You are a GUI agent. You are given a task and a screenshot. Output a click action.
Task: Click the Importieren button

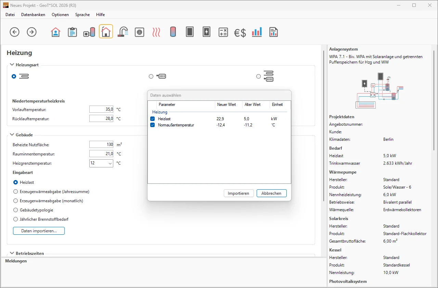[x=239, y=193]
